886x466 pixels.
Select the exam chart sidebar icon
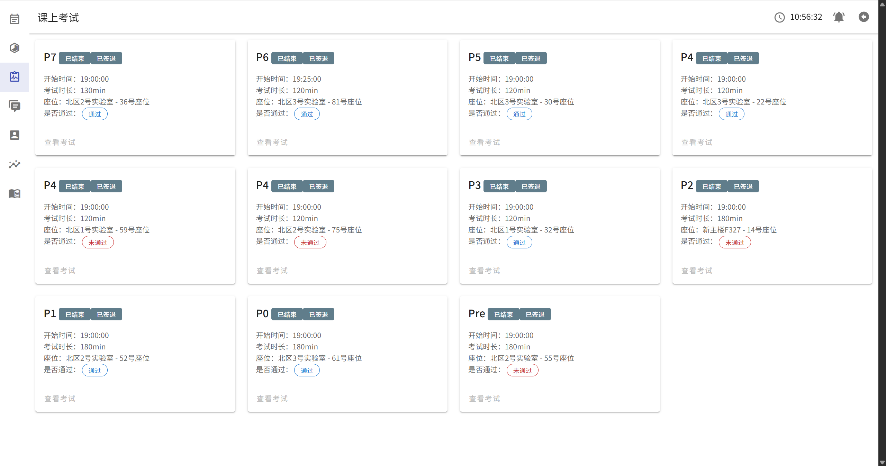[14, 77]
